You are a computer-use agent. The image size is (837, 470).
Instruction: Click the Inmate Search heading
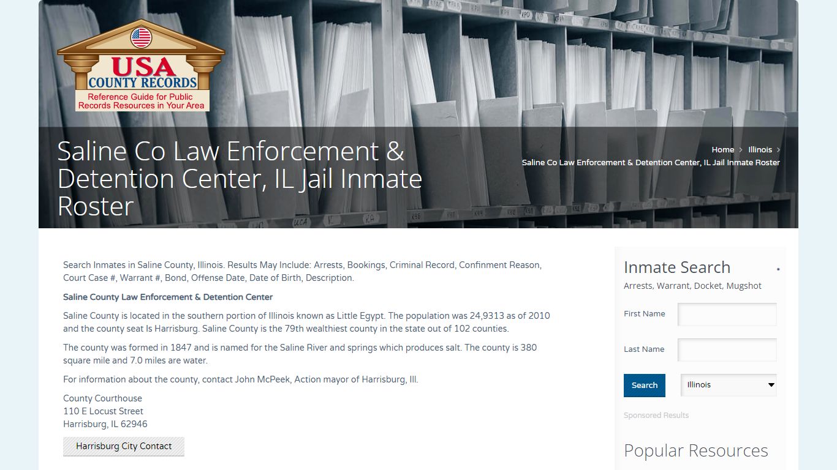tap(677, 267)
